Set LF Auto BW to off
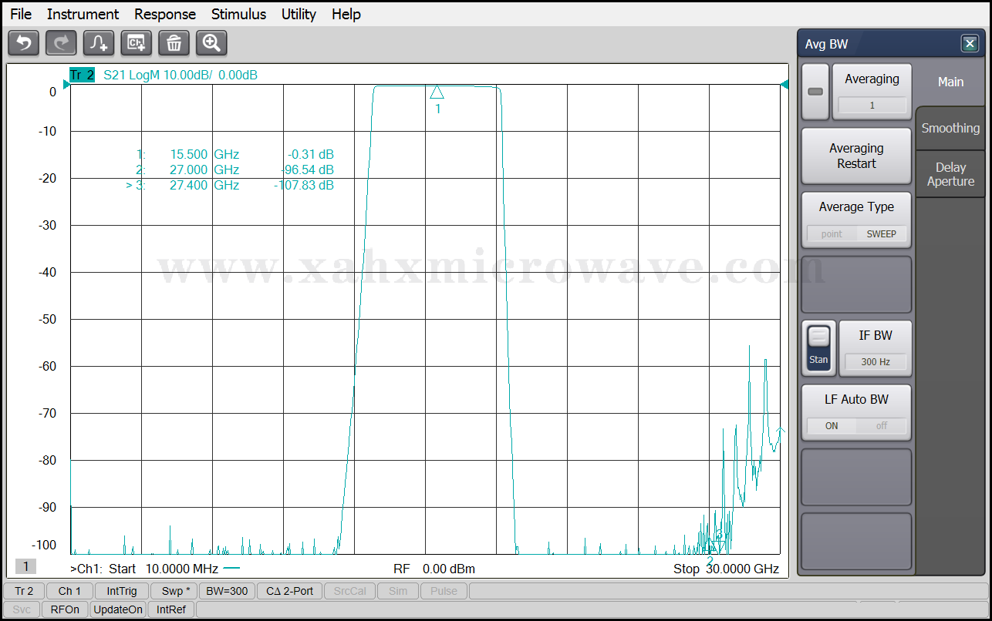Image resolution: width=992 pixels, height=621 pixels. pos(881,425)
